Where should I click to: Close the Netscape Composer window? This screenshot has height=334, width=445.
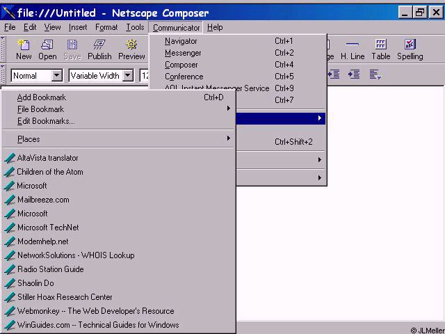point(436,13)
